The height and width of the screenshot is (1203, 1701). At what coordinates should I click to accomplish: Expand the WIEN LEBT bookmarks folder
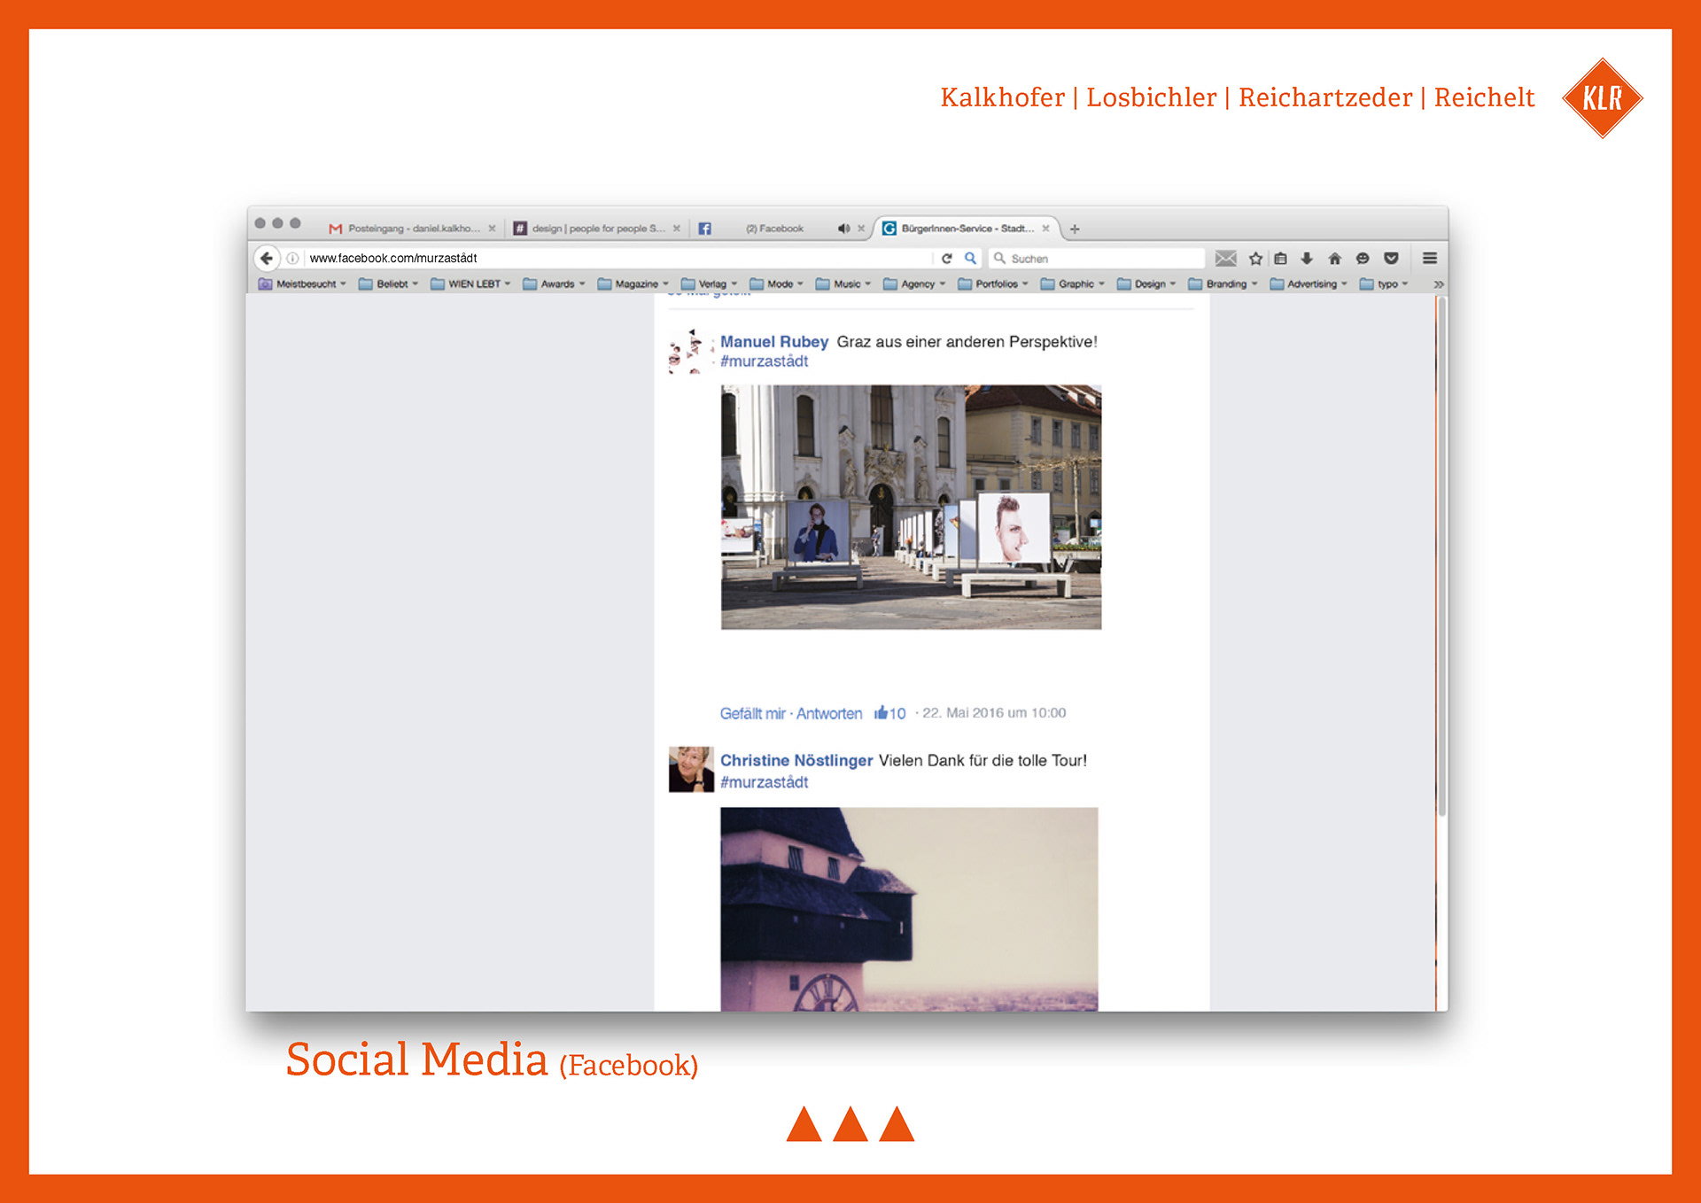pyautogui.click(x=470, y=284)
